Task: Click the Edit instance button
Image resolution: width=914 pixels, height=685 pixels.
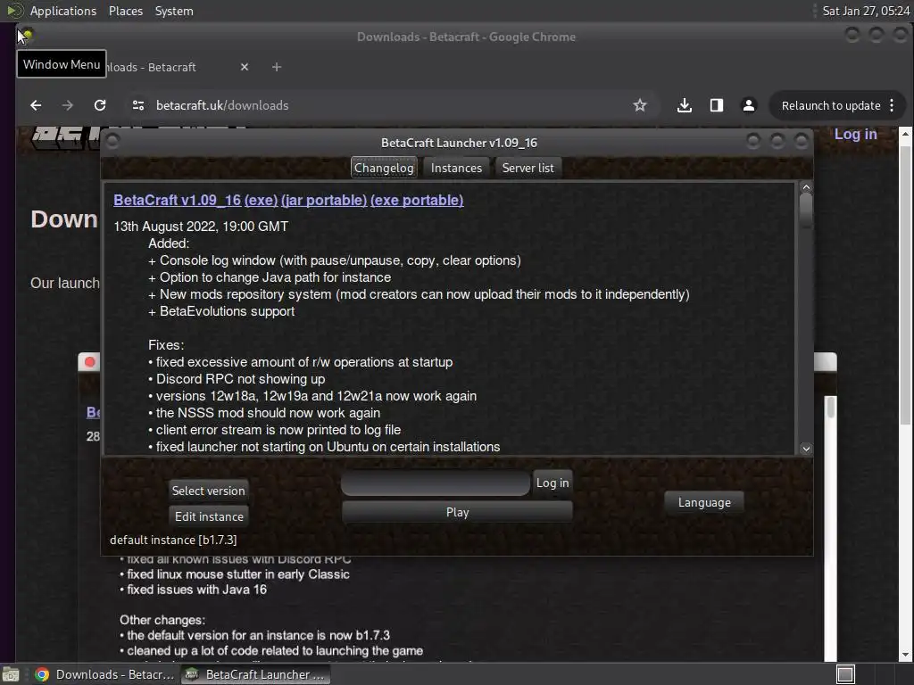Action: (209, 516)
